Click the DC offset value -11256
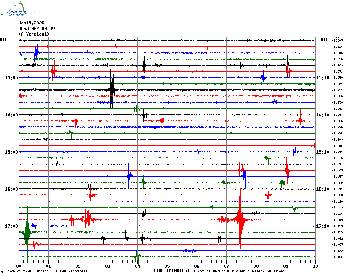 click(337, 102)
